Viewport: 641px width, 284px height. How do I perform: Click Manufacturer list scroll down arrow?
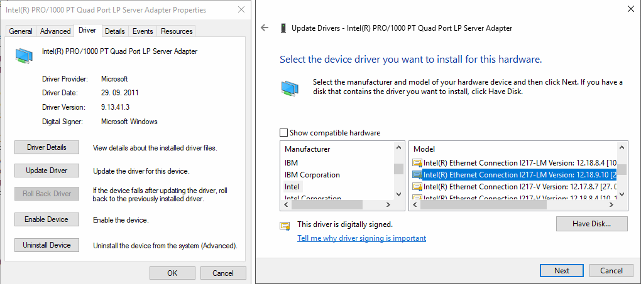[398, 195]
